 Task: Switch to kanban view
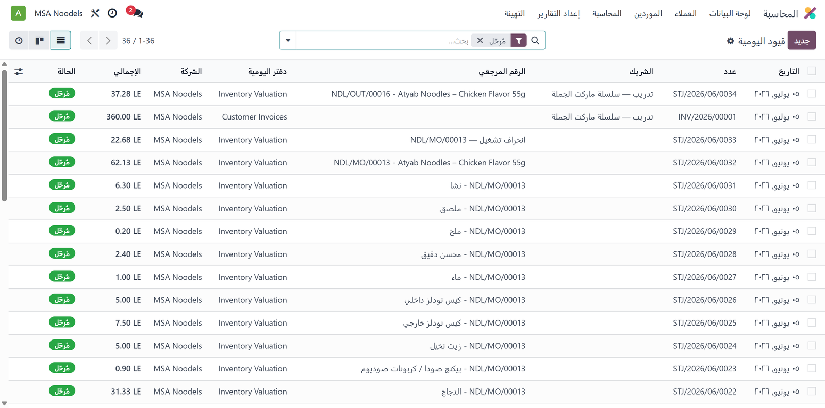tap(40, 40)
